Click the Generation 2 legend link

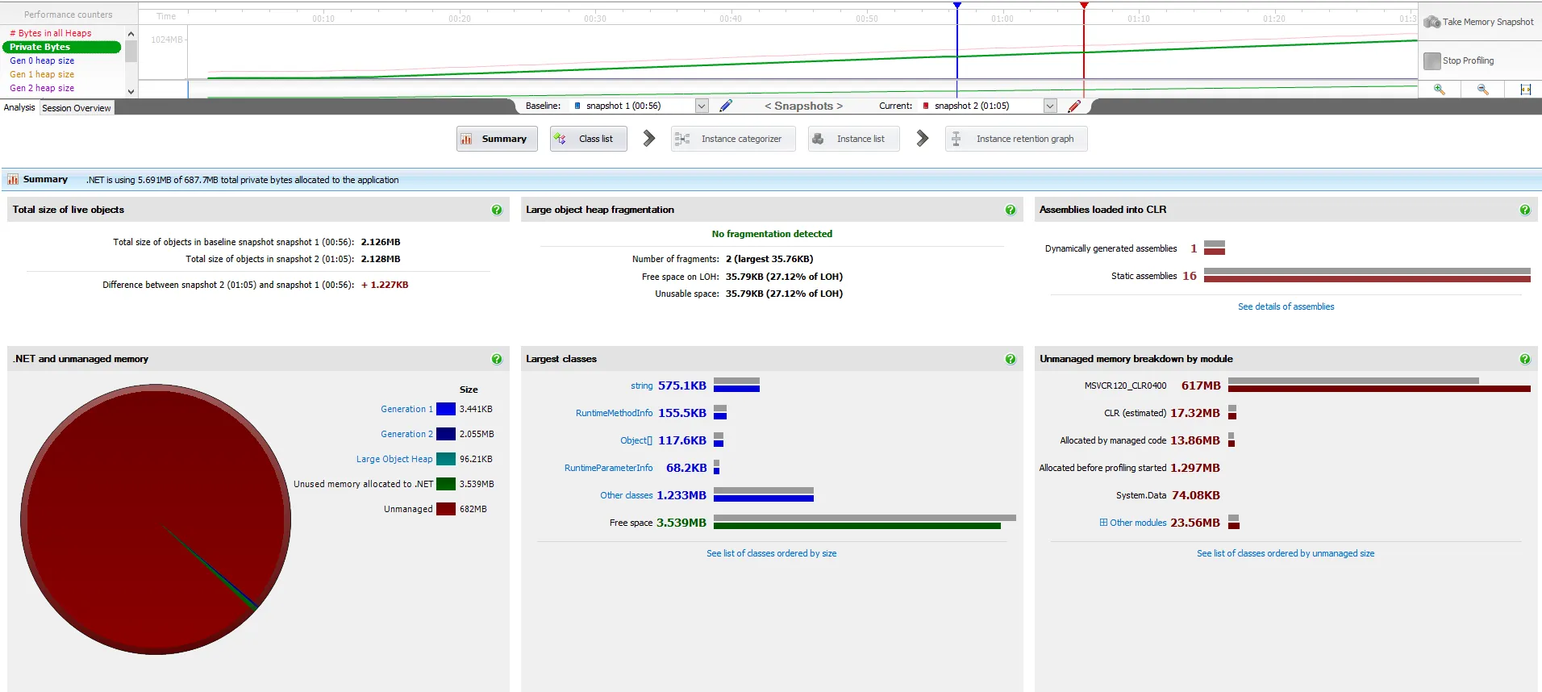coord(406,434)
